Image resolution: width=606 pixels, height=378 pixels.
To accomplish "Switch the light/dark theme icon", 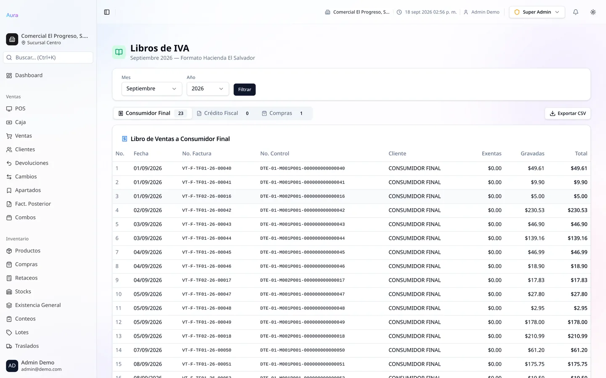I will 593,12.
